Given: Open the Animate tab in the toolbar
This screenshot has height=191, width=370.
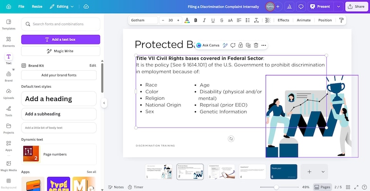Looking at the screenshot, I should pos(304,20).
